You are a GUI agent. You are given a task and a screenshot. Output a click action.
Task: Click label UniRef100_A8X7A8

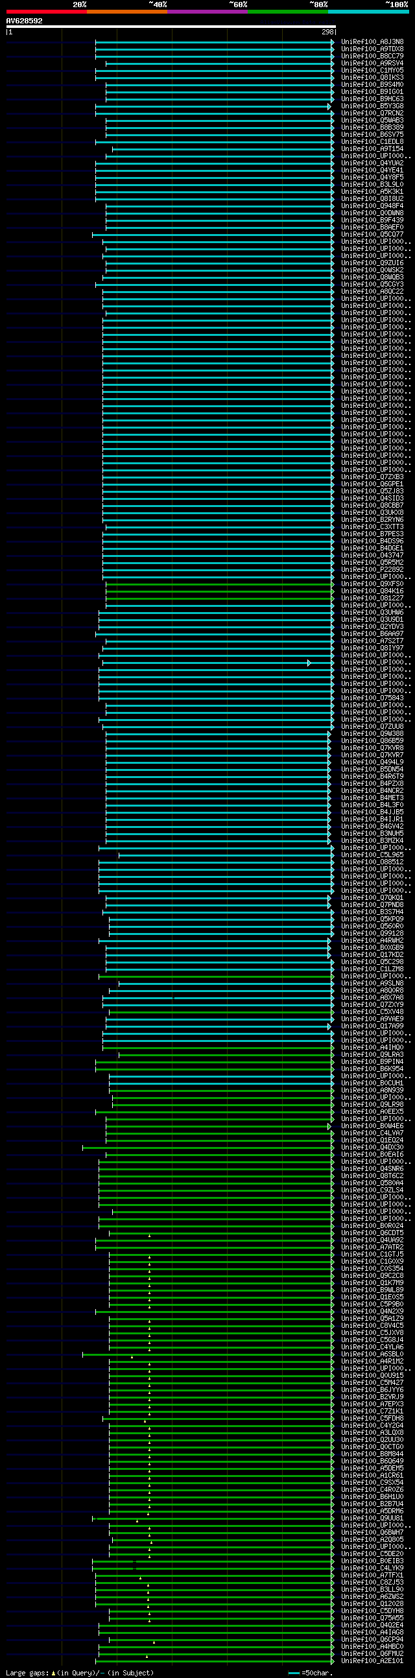(372, 998)
